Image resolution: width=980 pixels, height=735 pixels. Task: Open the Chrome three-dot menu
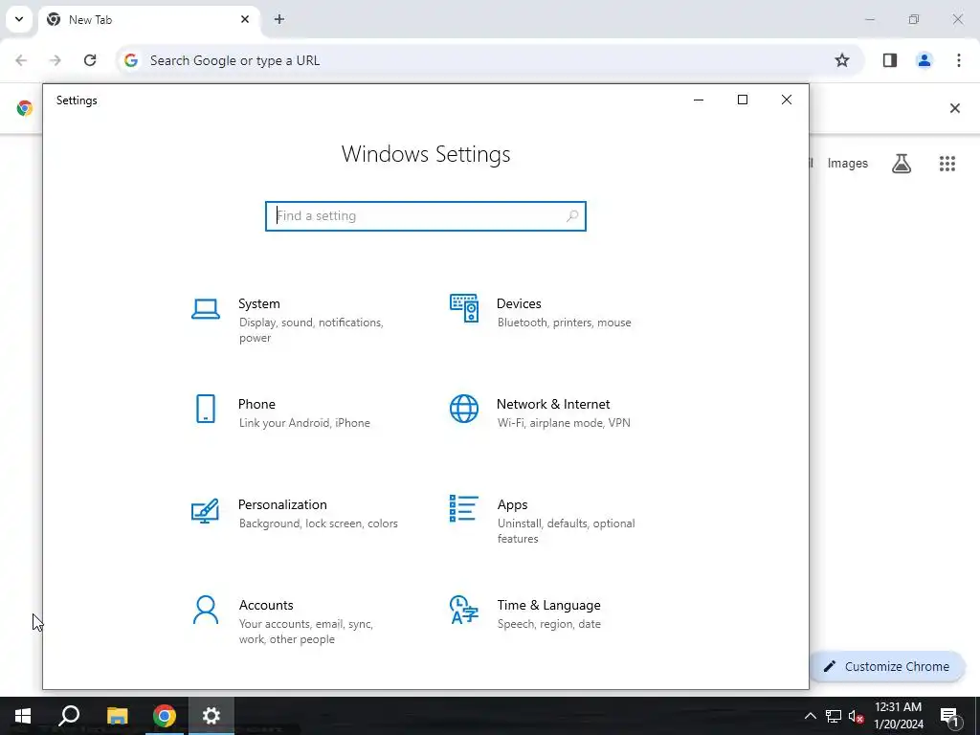(959, 60)
